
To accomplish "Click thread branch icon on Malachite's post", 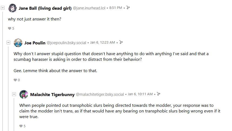I will 159,94.
